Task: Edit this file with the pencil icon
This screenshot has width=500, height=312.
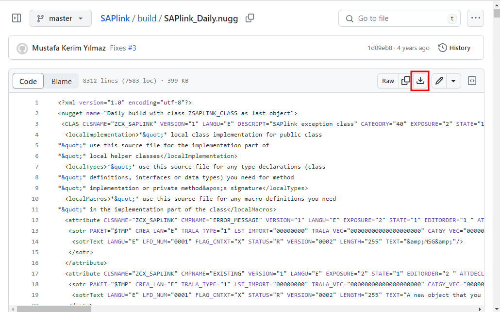Action: (x=439, y=81)
